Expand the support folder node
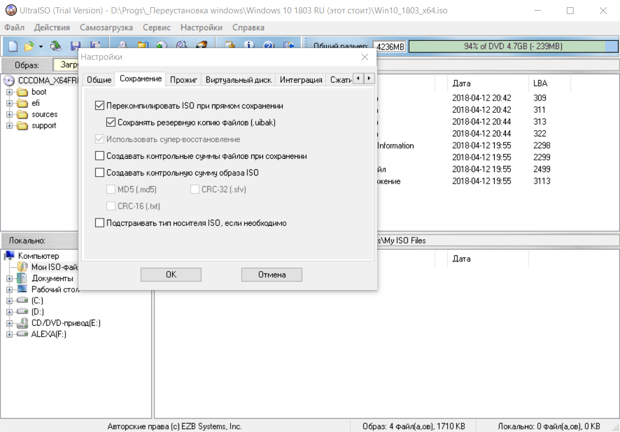The width and height of the screenshot is (620, 432). point(10,126)
